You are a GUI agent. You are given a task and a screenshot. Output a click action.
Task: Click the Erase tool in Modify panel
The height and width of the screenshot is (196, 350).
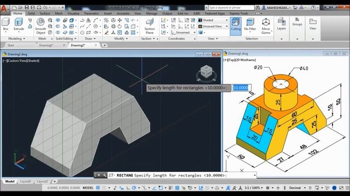coord(107,33)
